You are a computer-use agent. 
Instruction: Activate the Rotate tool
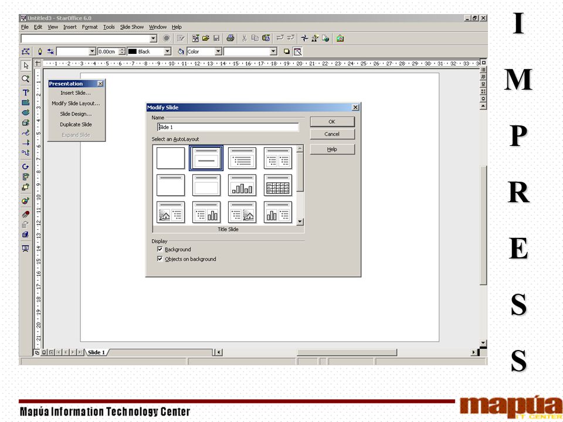click(x=25, y=166)
